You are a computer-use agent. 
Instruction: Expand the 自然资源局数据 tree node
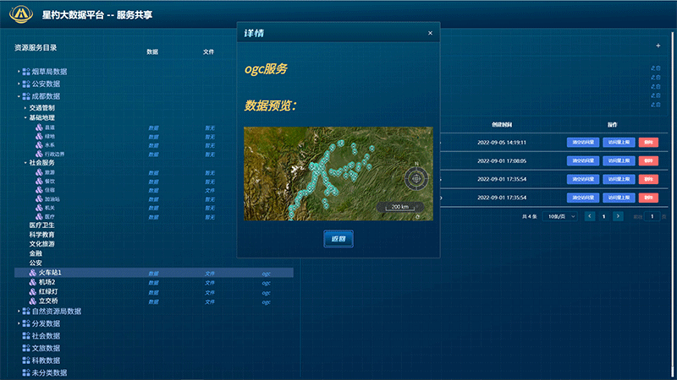18,311
